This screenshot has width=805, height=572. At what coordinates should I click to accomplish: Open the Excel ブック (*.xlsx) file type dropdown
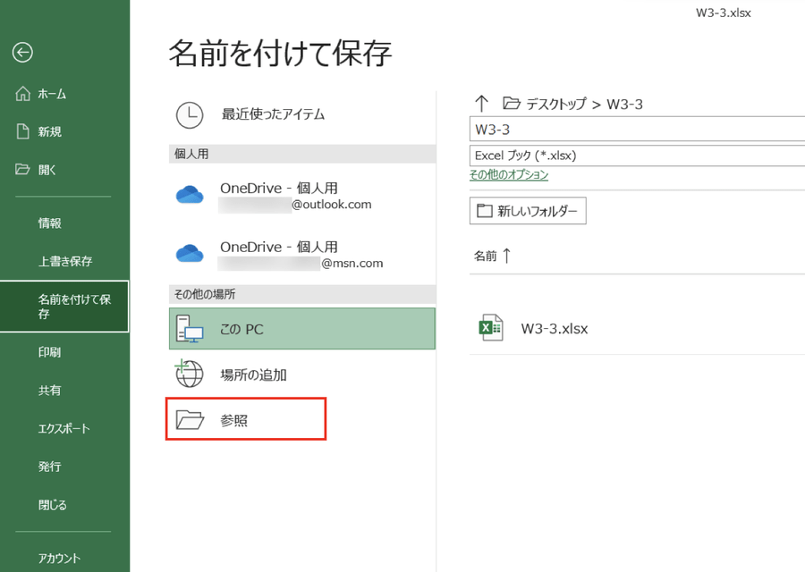click(x=637, y=156)
